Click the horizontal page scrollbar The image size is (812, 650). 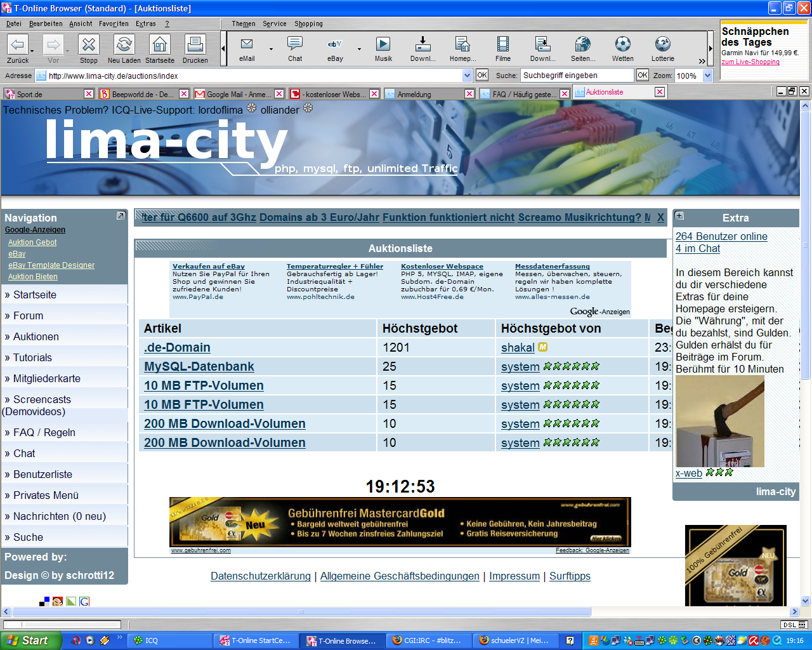pos(301,612)
